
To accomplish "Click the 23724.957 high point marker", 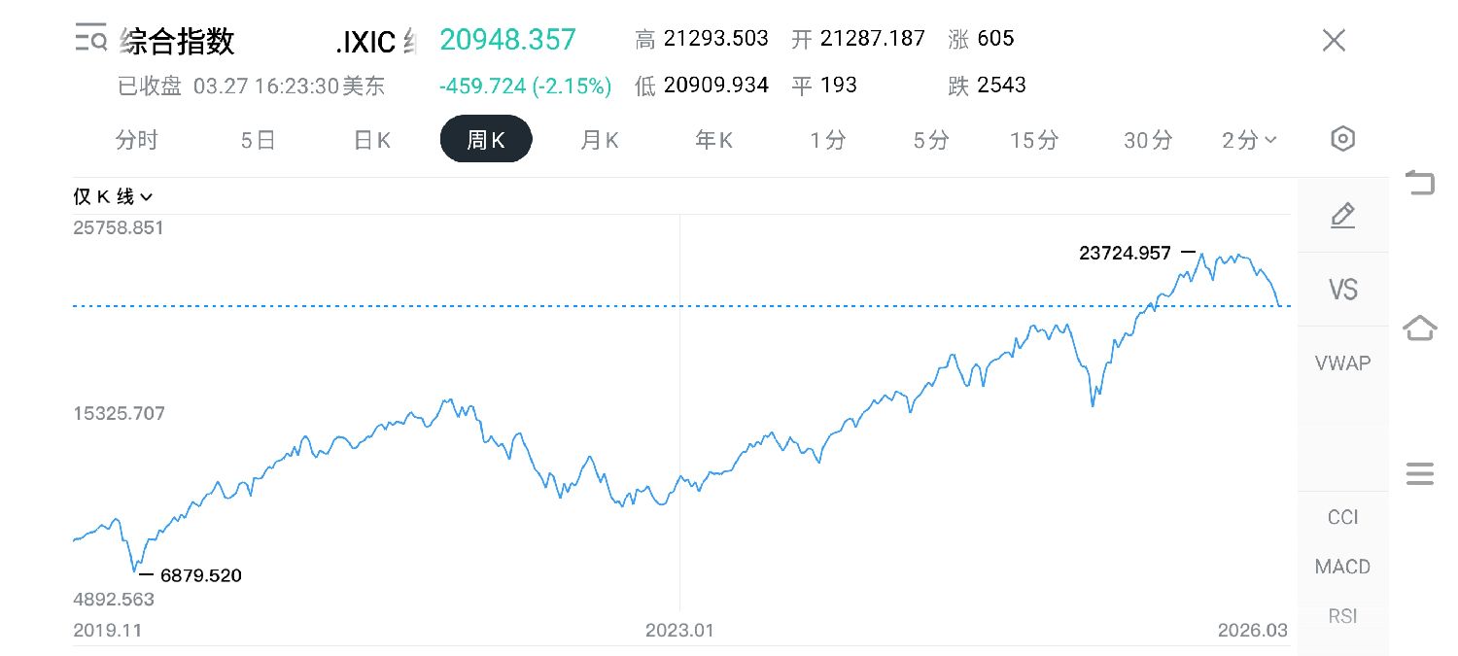I will pyautogui.click(x=1126, y=254).
